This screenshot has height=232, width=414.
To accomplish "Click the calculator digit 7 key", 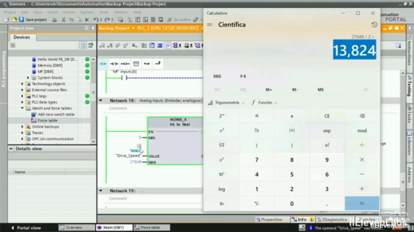I will point(257,160).
